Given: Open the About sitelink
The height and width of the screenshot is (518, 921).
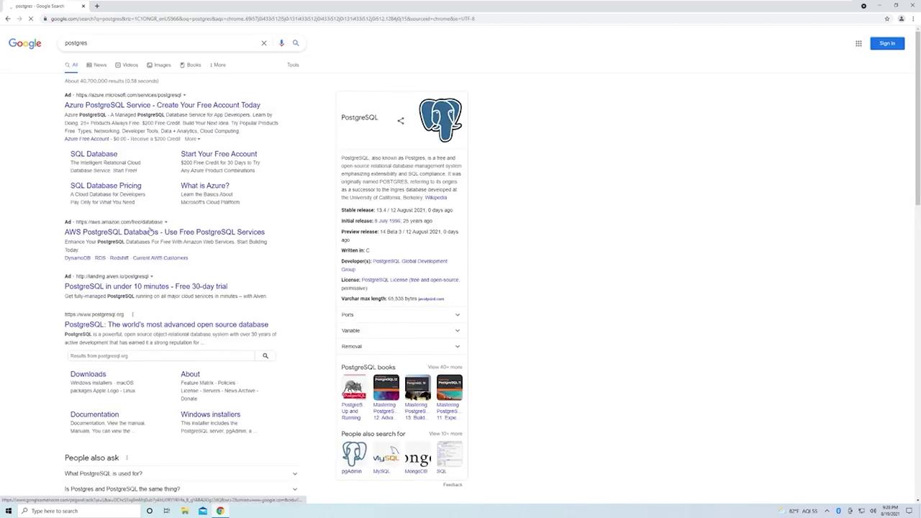Looking at the screenshot, I should [190, 374].
